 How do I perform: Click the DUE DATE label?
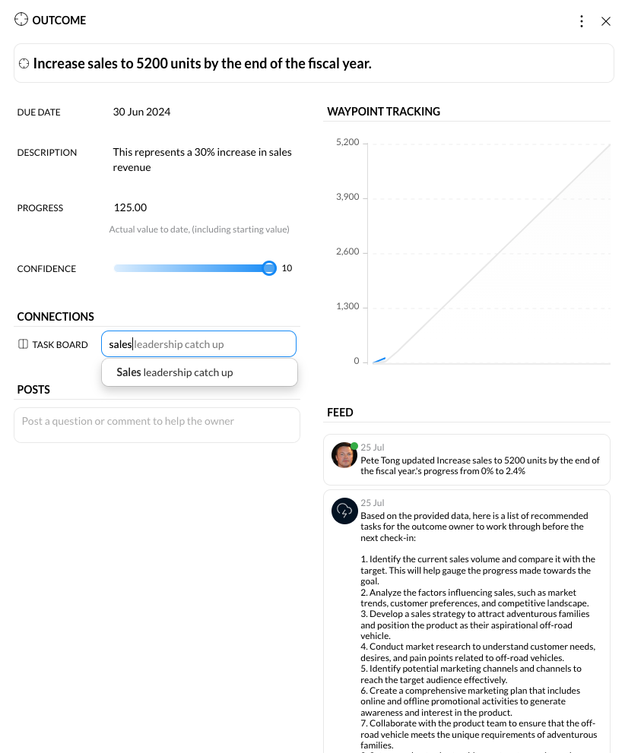pyautogui.click(x=39, y=112)
